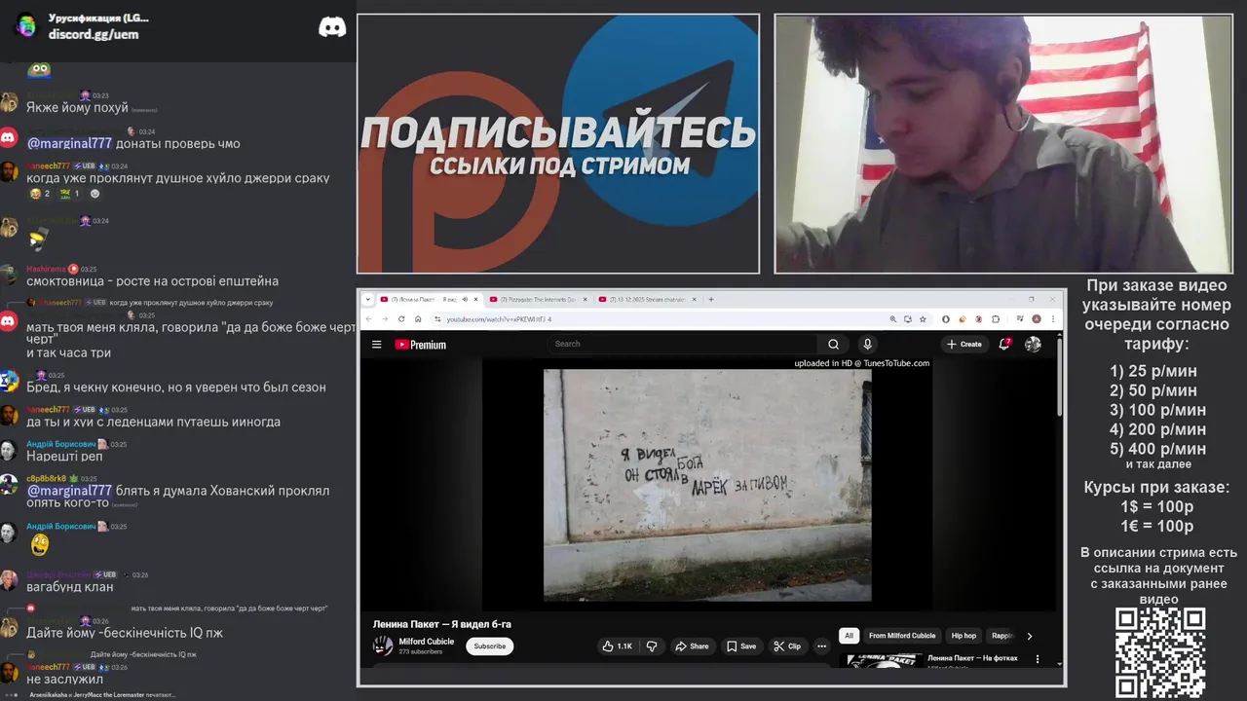Select the All filter chip
Viewport: 1247px width, 701px height.
pyautogui.click(x=849, y=636)
